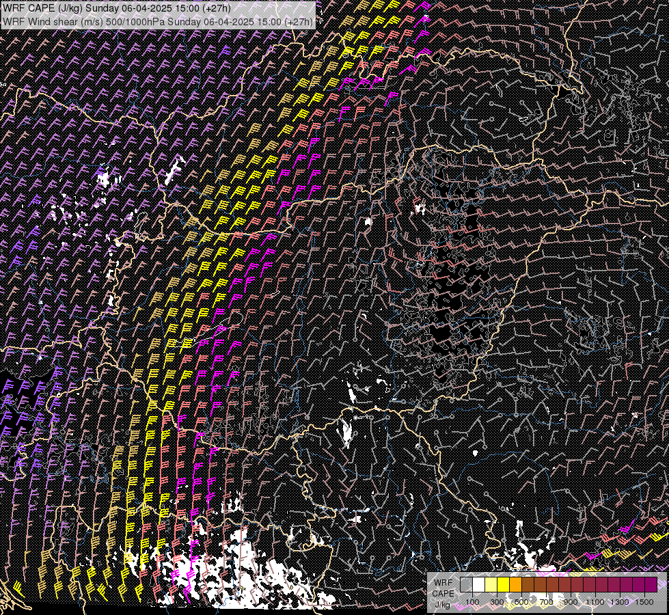
Task: Click the WRF CAPE title line
Action: tap(116, 8)
